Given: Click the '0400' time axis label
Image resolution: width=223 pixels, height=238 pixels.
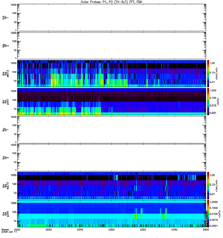Looking at the screenshot, I should [206, 230].
